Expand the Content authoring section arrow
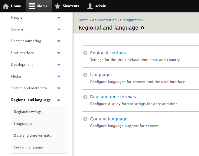 (x=59, y=41)
